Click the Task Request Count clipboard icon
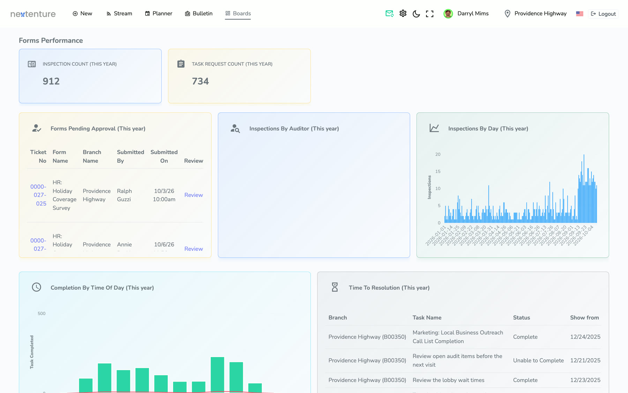This screenshot has width=628, height=393. [x=181, y=64]
